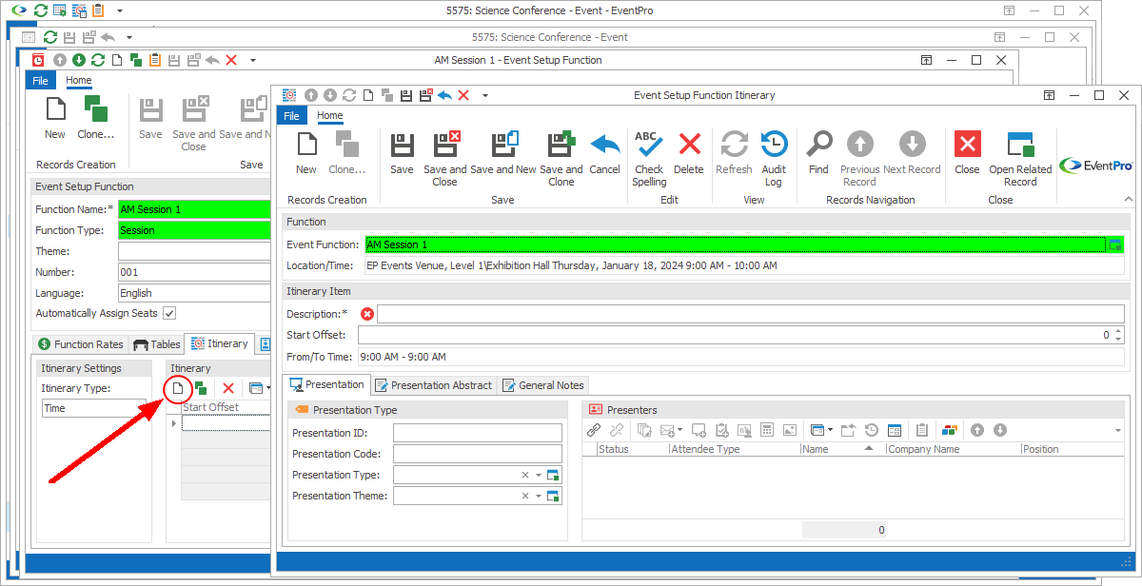Clear Presentation Type with the X button
1142x586 pixels.
525,475
